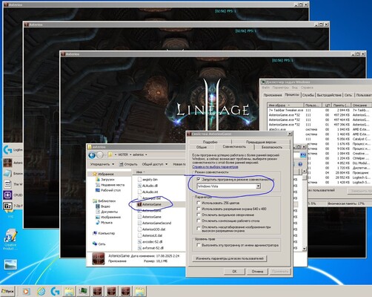372x297 pixels.
Task: Select the aegisty.bin file
Action: 150,180
